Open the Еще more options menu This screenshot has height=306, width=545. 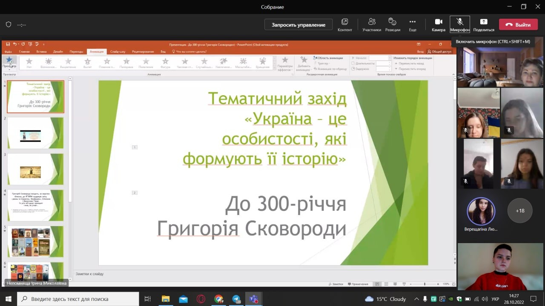413,25
